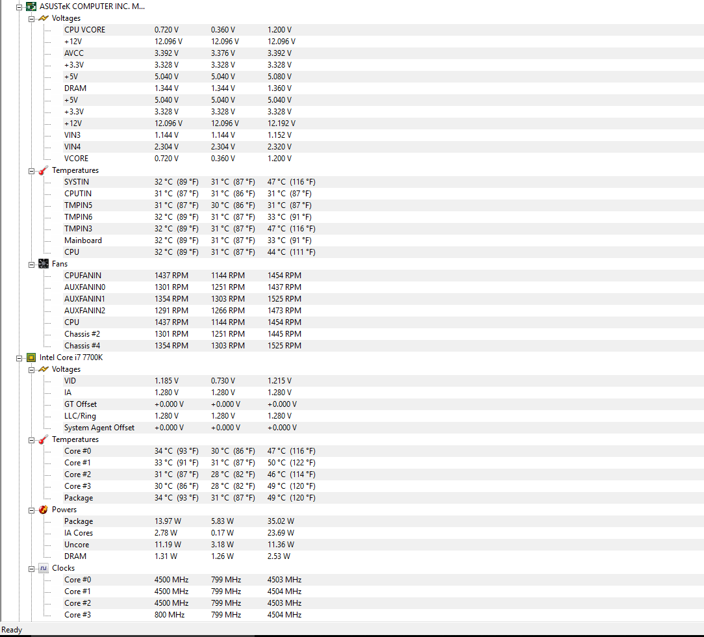This screenshot has height=637, width=704.
Task: Select the TMPIN6 row label
Action: (78, 216)
